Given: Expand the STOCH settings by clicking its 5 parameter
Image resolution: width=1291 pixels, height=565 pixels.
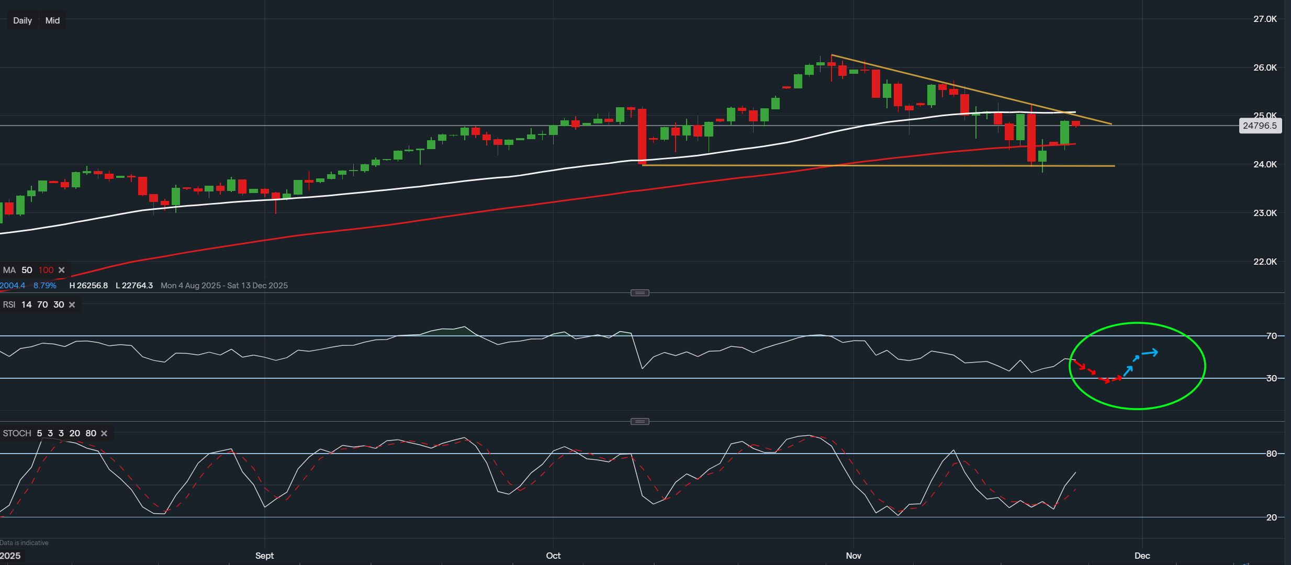Looking at the screenshot, I should (x=39, y=433).
